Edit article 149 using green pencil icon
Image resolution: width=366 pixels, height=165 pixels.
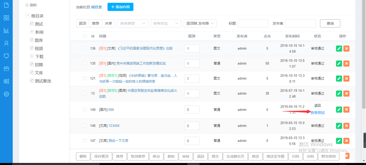339,110
